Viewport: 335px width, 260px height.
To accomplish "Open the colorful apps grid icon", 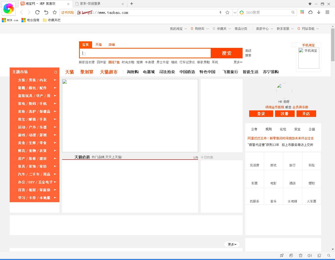I will point(302,12).
